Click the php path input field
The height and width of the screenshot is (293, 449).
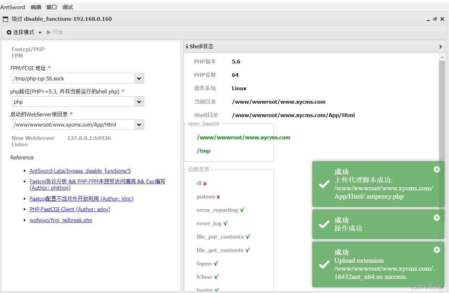(73, 102)
